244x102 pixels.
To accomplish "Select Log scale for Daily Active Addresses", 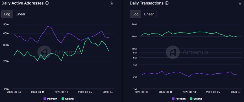I will click(7, 14).
